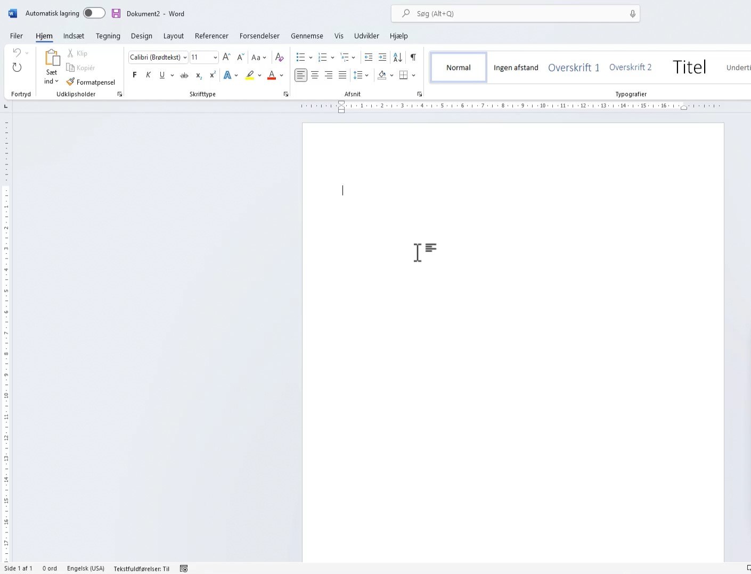Apply the Overskrift 1 style

point(574,68)
